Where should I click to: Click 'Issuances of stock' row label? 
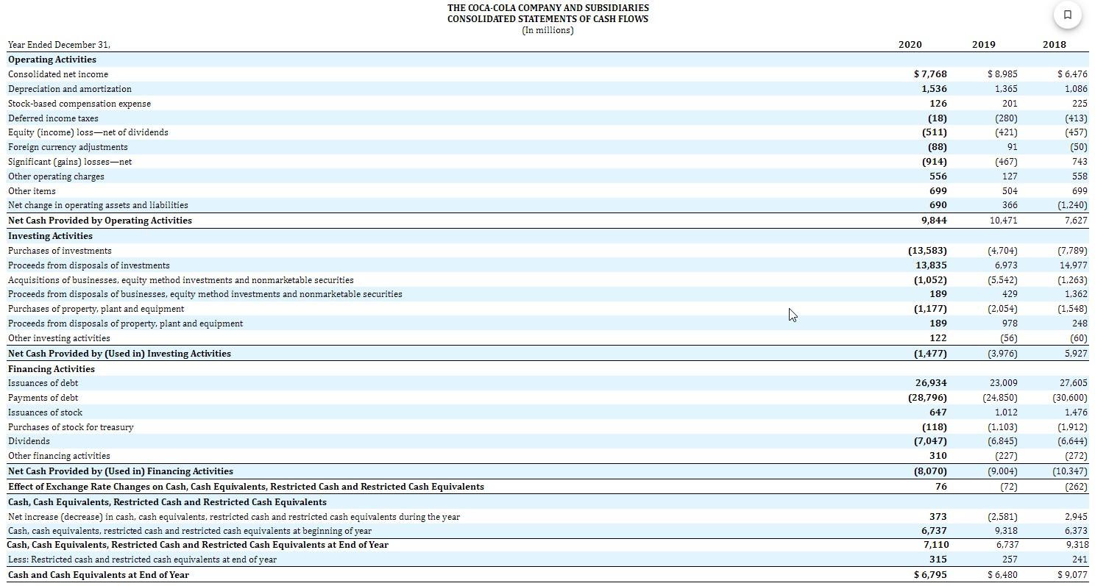tap(46, 412)
